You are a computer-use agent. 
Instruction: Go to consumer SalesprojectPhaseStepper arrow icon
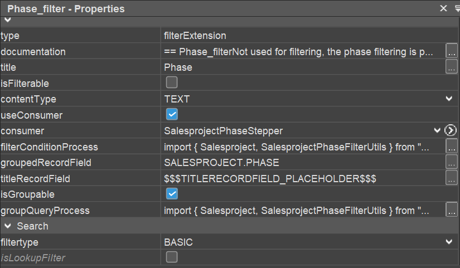[451, 131]
